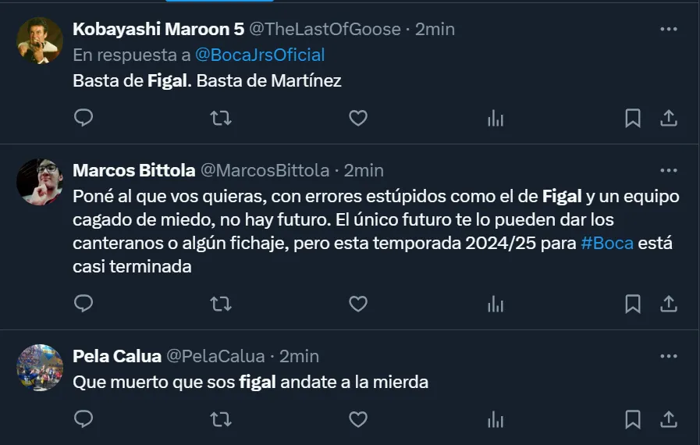
Task: Retweet Marcos Bittola's tweet
Action: coord(221,304)
